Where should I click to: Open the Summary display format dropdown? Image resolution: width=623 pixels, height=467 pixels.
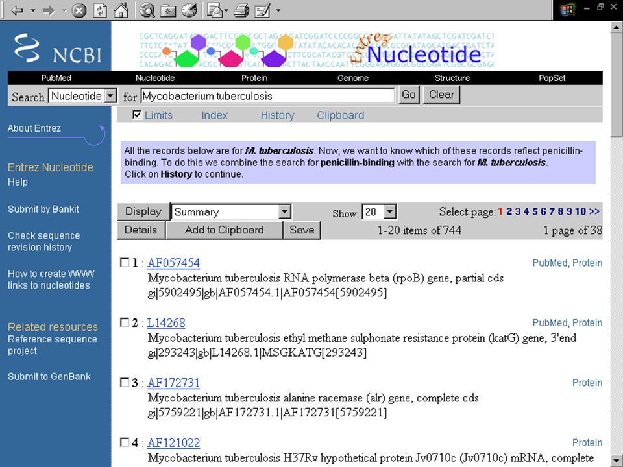tap(231, 211)
